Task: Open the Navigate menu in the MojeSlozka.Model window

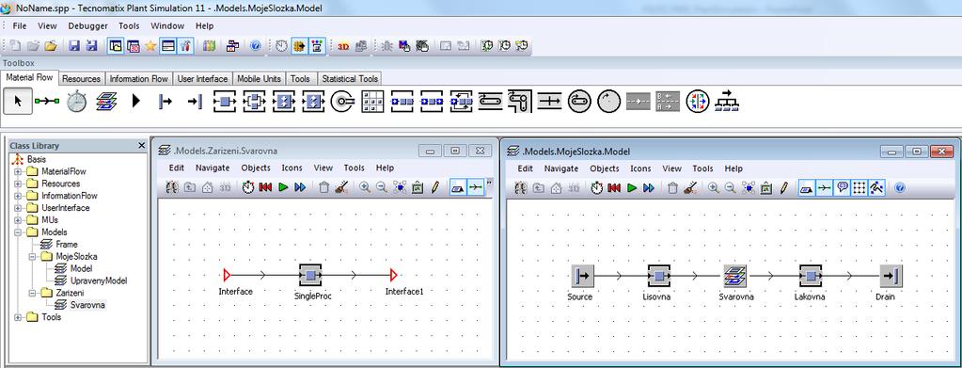Action: point(561,168)
